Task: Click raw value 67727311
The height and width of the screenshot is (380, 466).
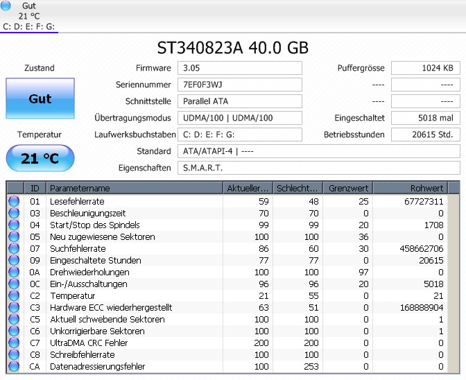Action: point(424,201)
